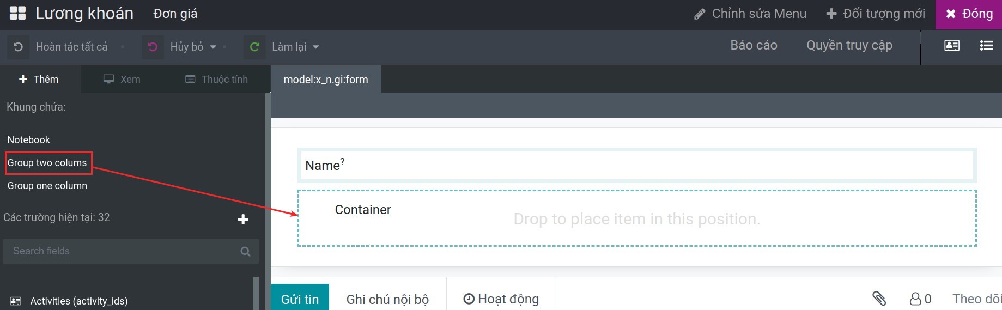Viewport: 1002px width, 310px height.
Task: Select the Group two colums container
Action: 47,163
